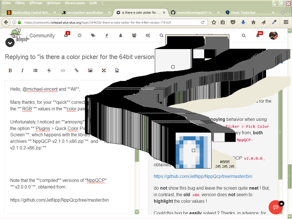Reload the current page
The image size is (292, 219).
point(203,22)
